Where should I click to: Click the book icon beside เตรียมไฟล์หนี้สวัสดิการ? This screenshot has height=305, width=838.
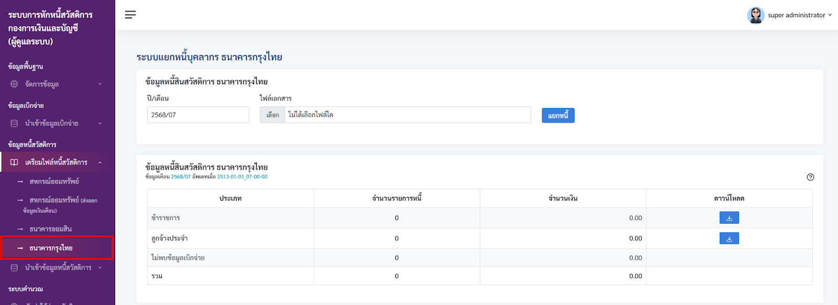14,162
